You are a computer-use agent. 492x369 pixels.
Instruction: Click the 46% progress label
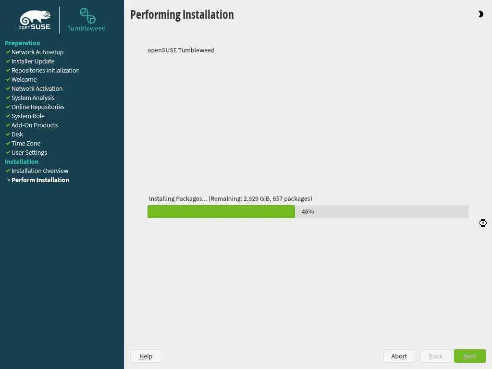307,212
